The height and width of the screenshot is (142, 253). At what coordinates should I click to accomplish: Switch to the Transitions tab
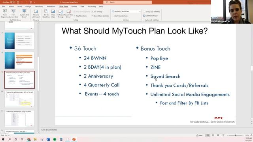[39, 7]
